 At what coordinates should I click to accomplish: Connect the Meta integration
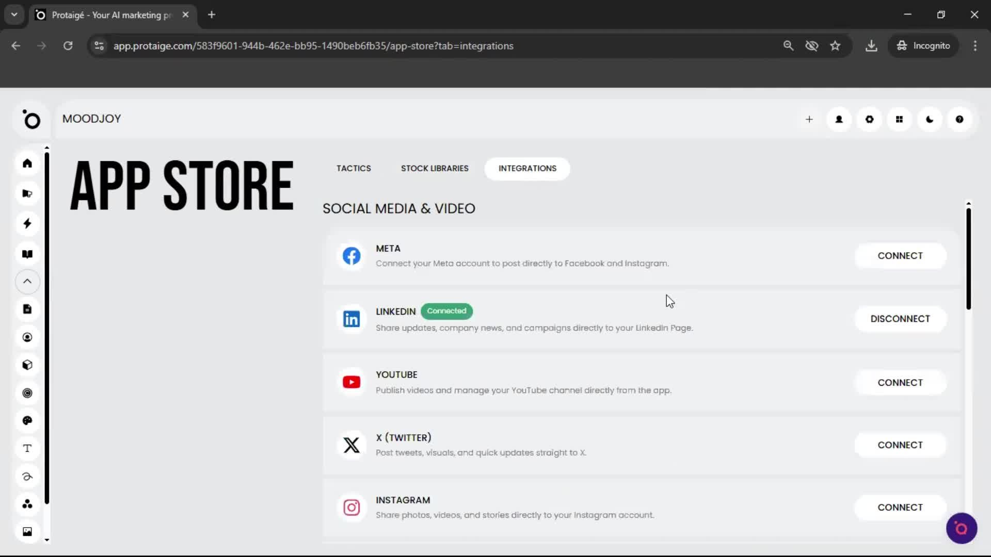(x=900, y=255)
